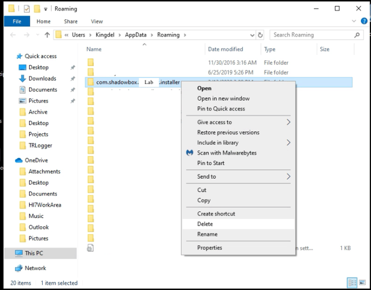371x290 pixels.
Task: Open the View ribbon tab
Action: coord(97,22)
